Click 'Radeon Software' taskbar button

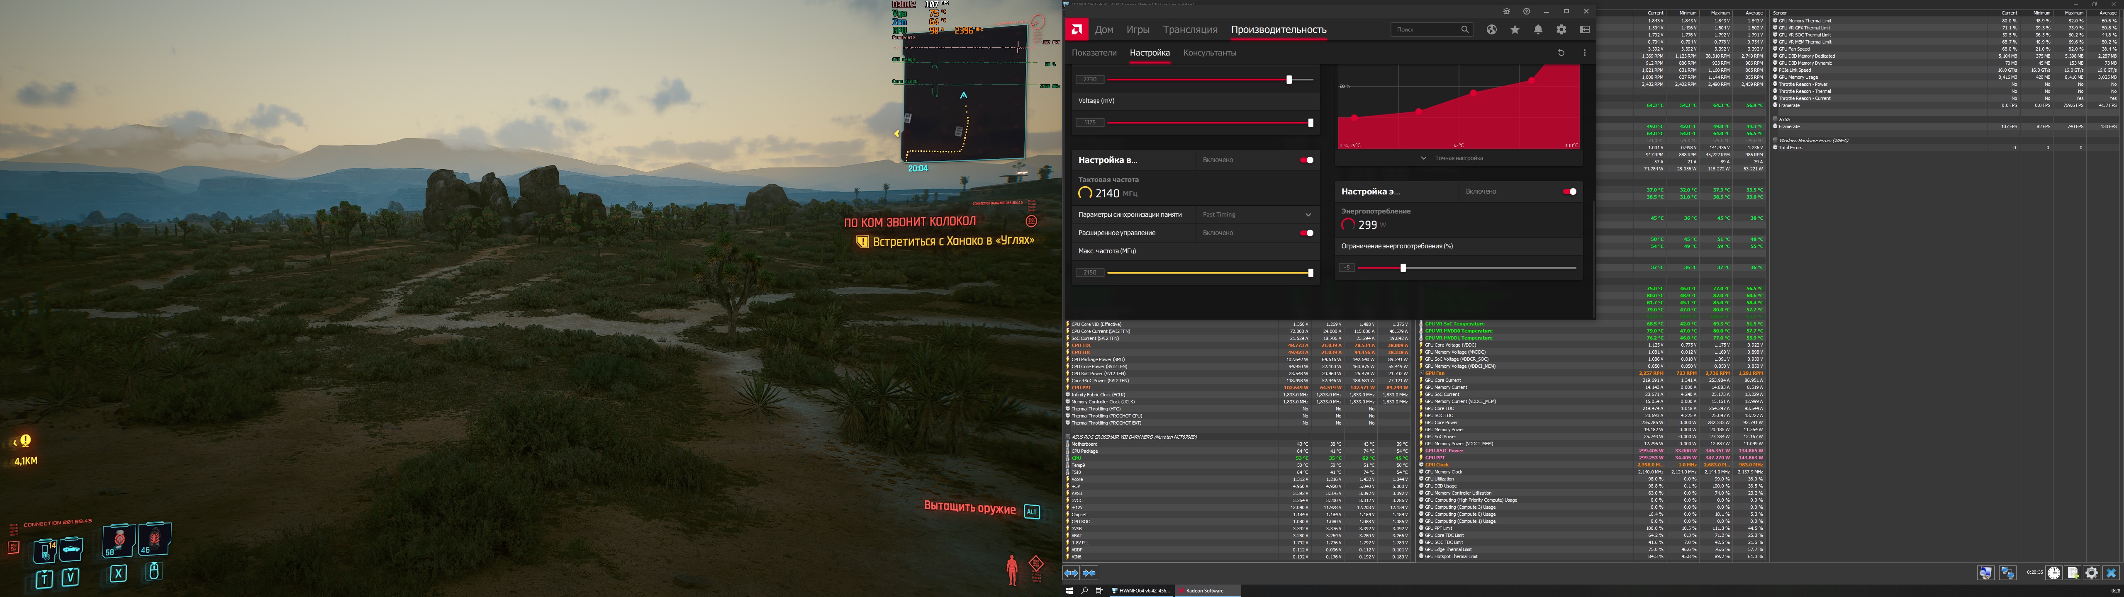click(1205, 590)
